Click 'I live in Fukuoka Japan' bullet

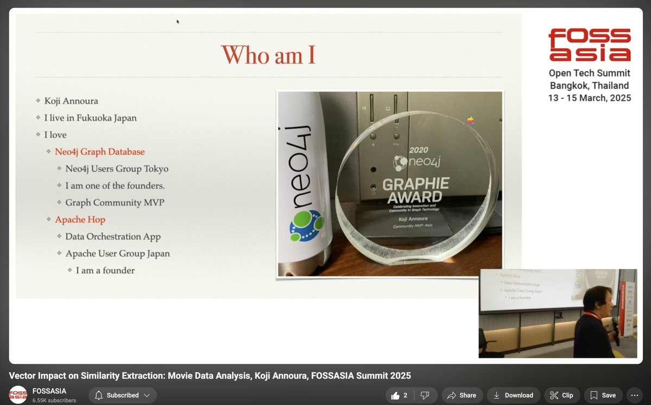click(91, 118)
